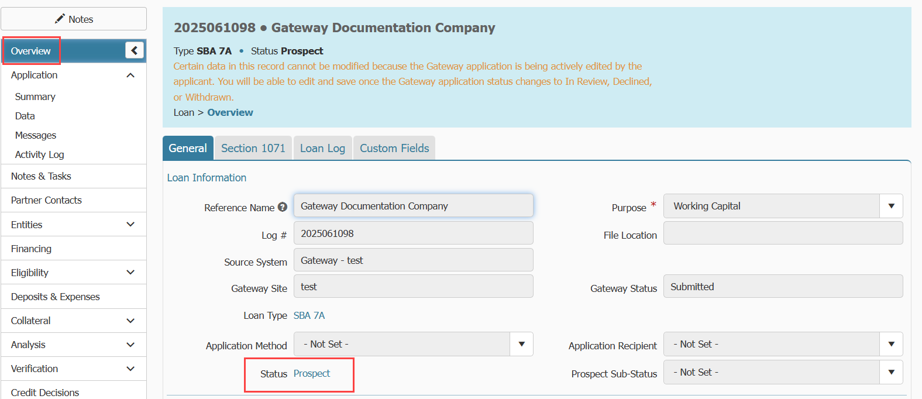The height and width of the screenshot is (399, 922).
Task: Click the Loan Information heading
Action: pos(207,178)
